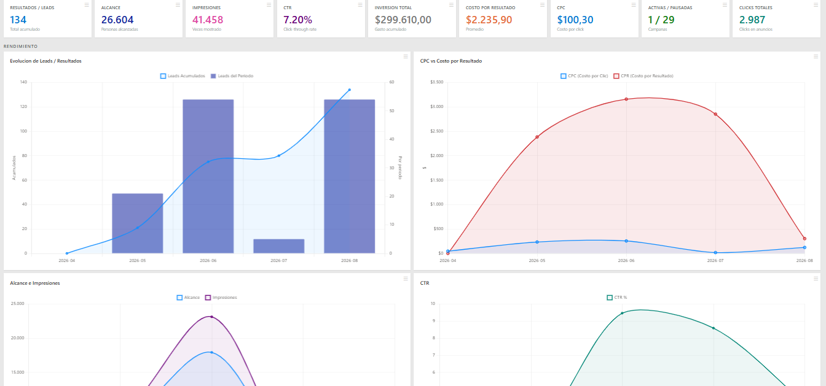
Task: Select the CPR data point at 2026-06
Action: pos(626,99)
